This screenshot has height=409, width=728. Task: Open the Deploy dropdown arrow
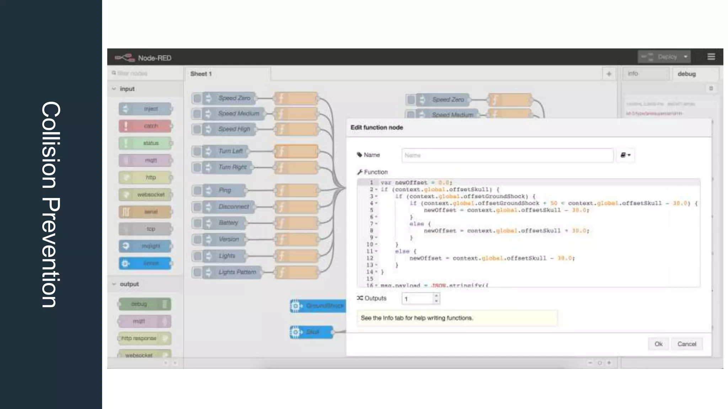(685, 57)
